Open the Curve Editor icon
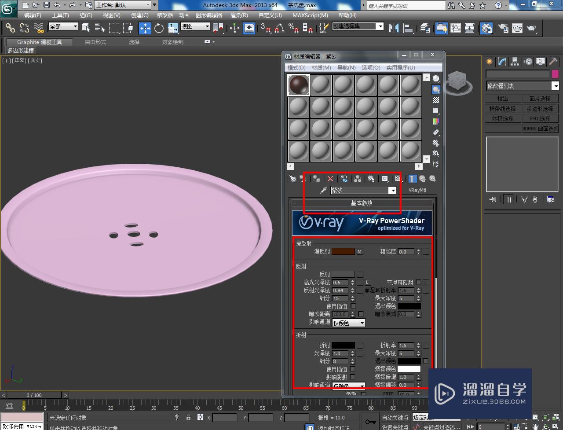This screenshot has width=563, height=430. pyautogui.click(x=456, y=28)
